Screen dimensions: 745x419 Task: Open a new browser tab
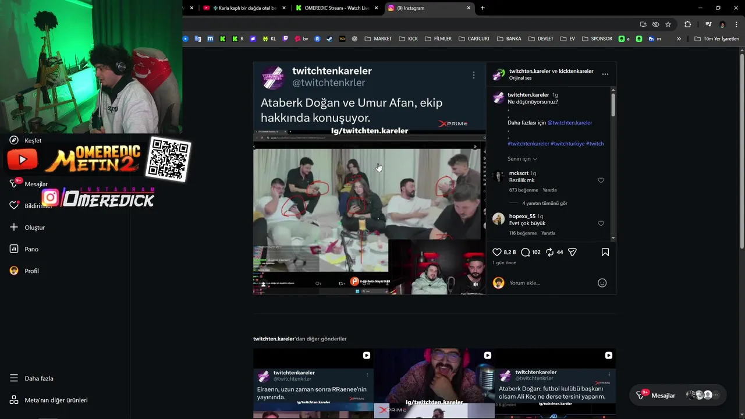pos(483,8)
